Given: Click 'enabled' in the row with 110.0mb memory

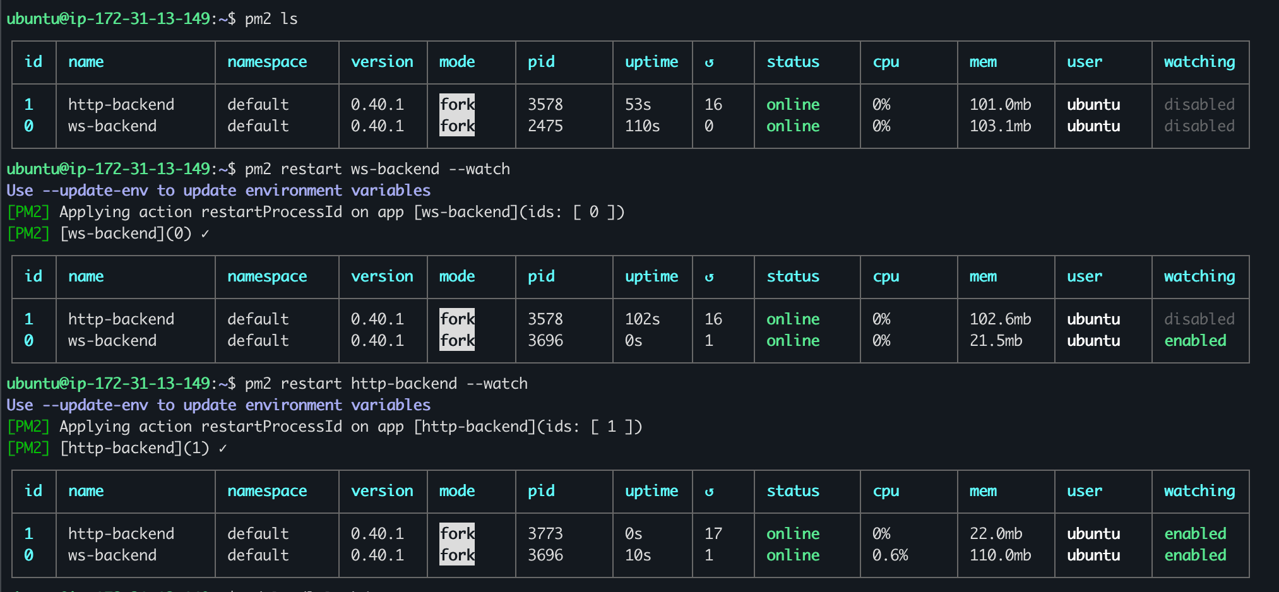Looking at the screenshot, I should tap(1195, 555).
